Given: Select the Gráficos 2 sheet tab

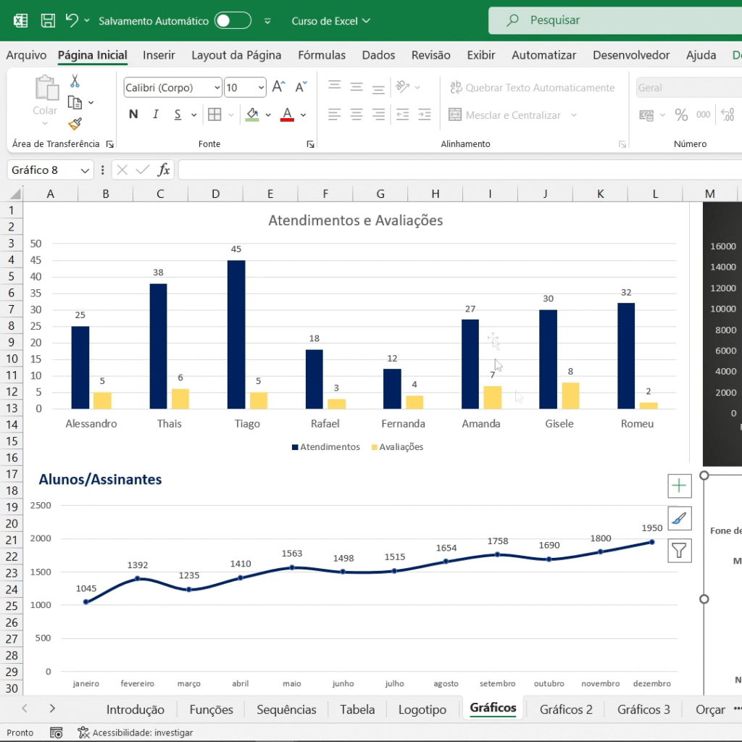Looking at the screenshot, I should [566, 709].
